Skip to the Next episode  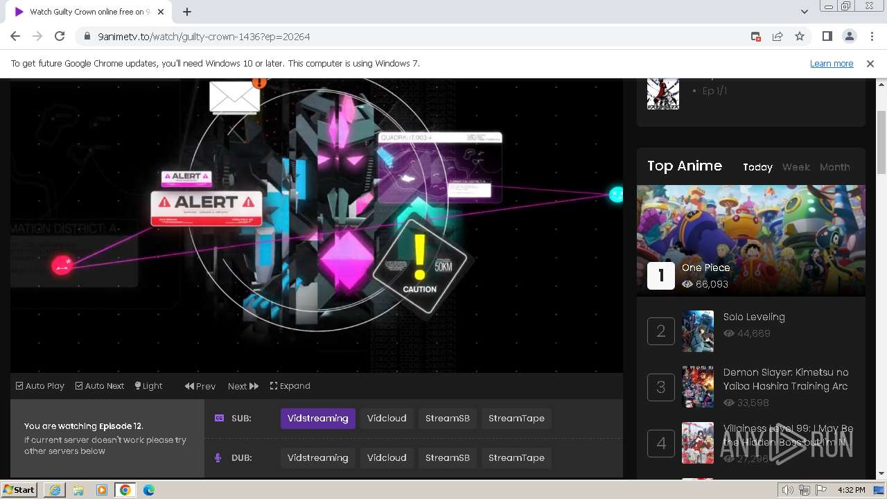[243, 386]
